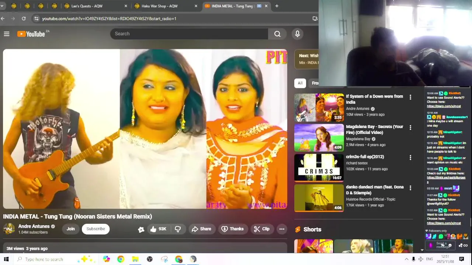Play the Magdalena Bay Secrets thumbnail

[x=319, y=138]
